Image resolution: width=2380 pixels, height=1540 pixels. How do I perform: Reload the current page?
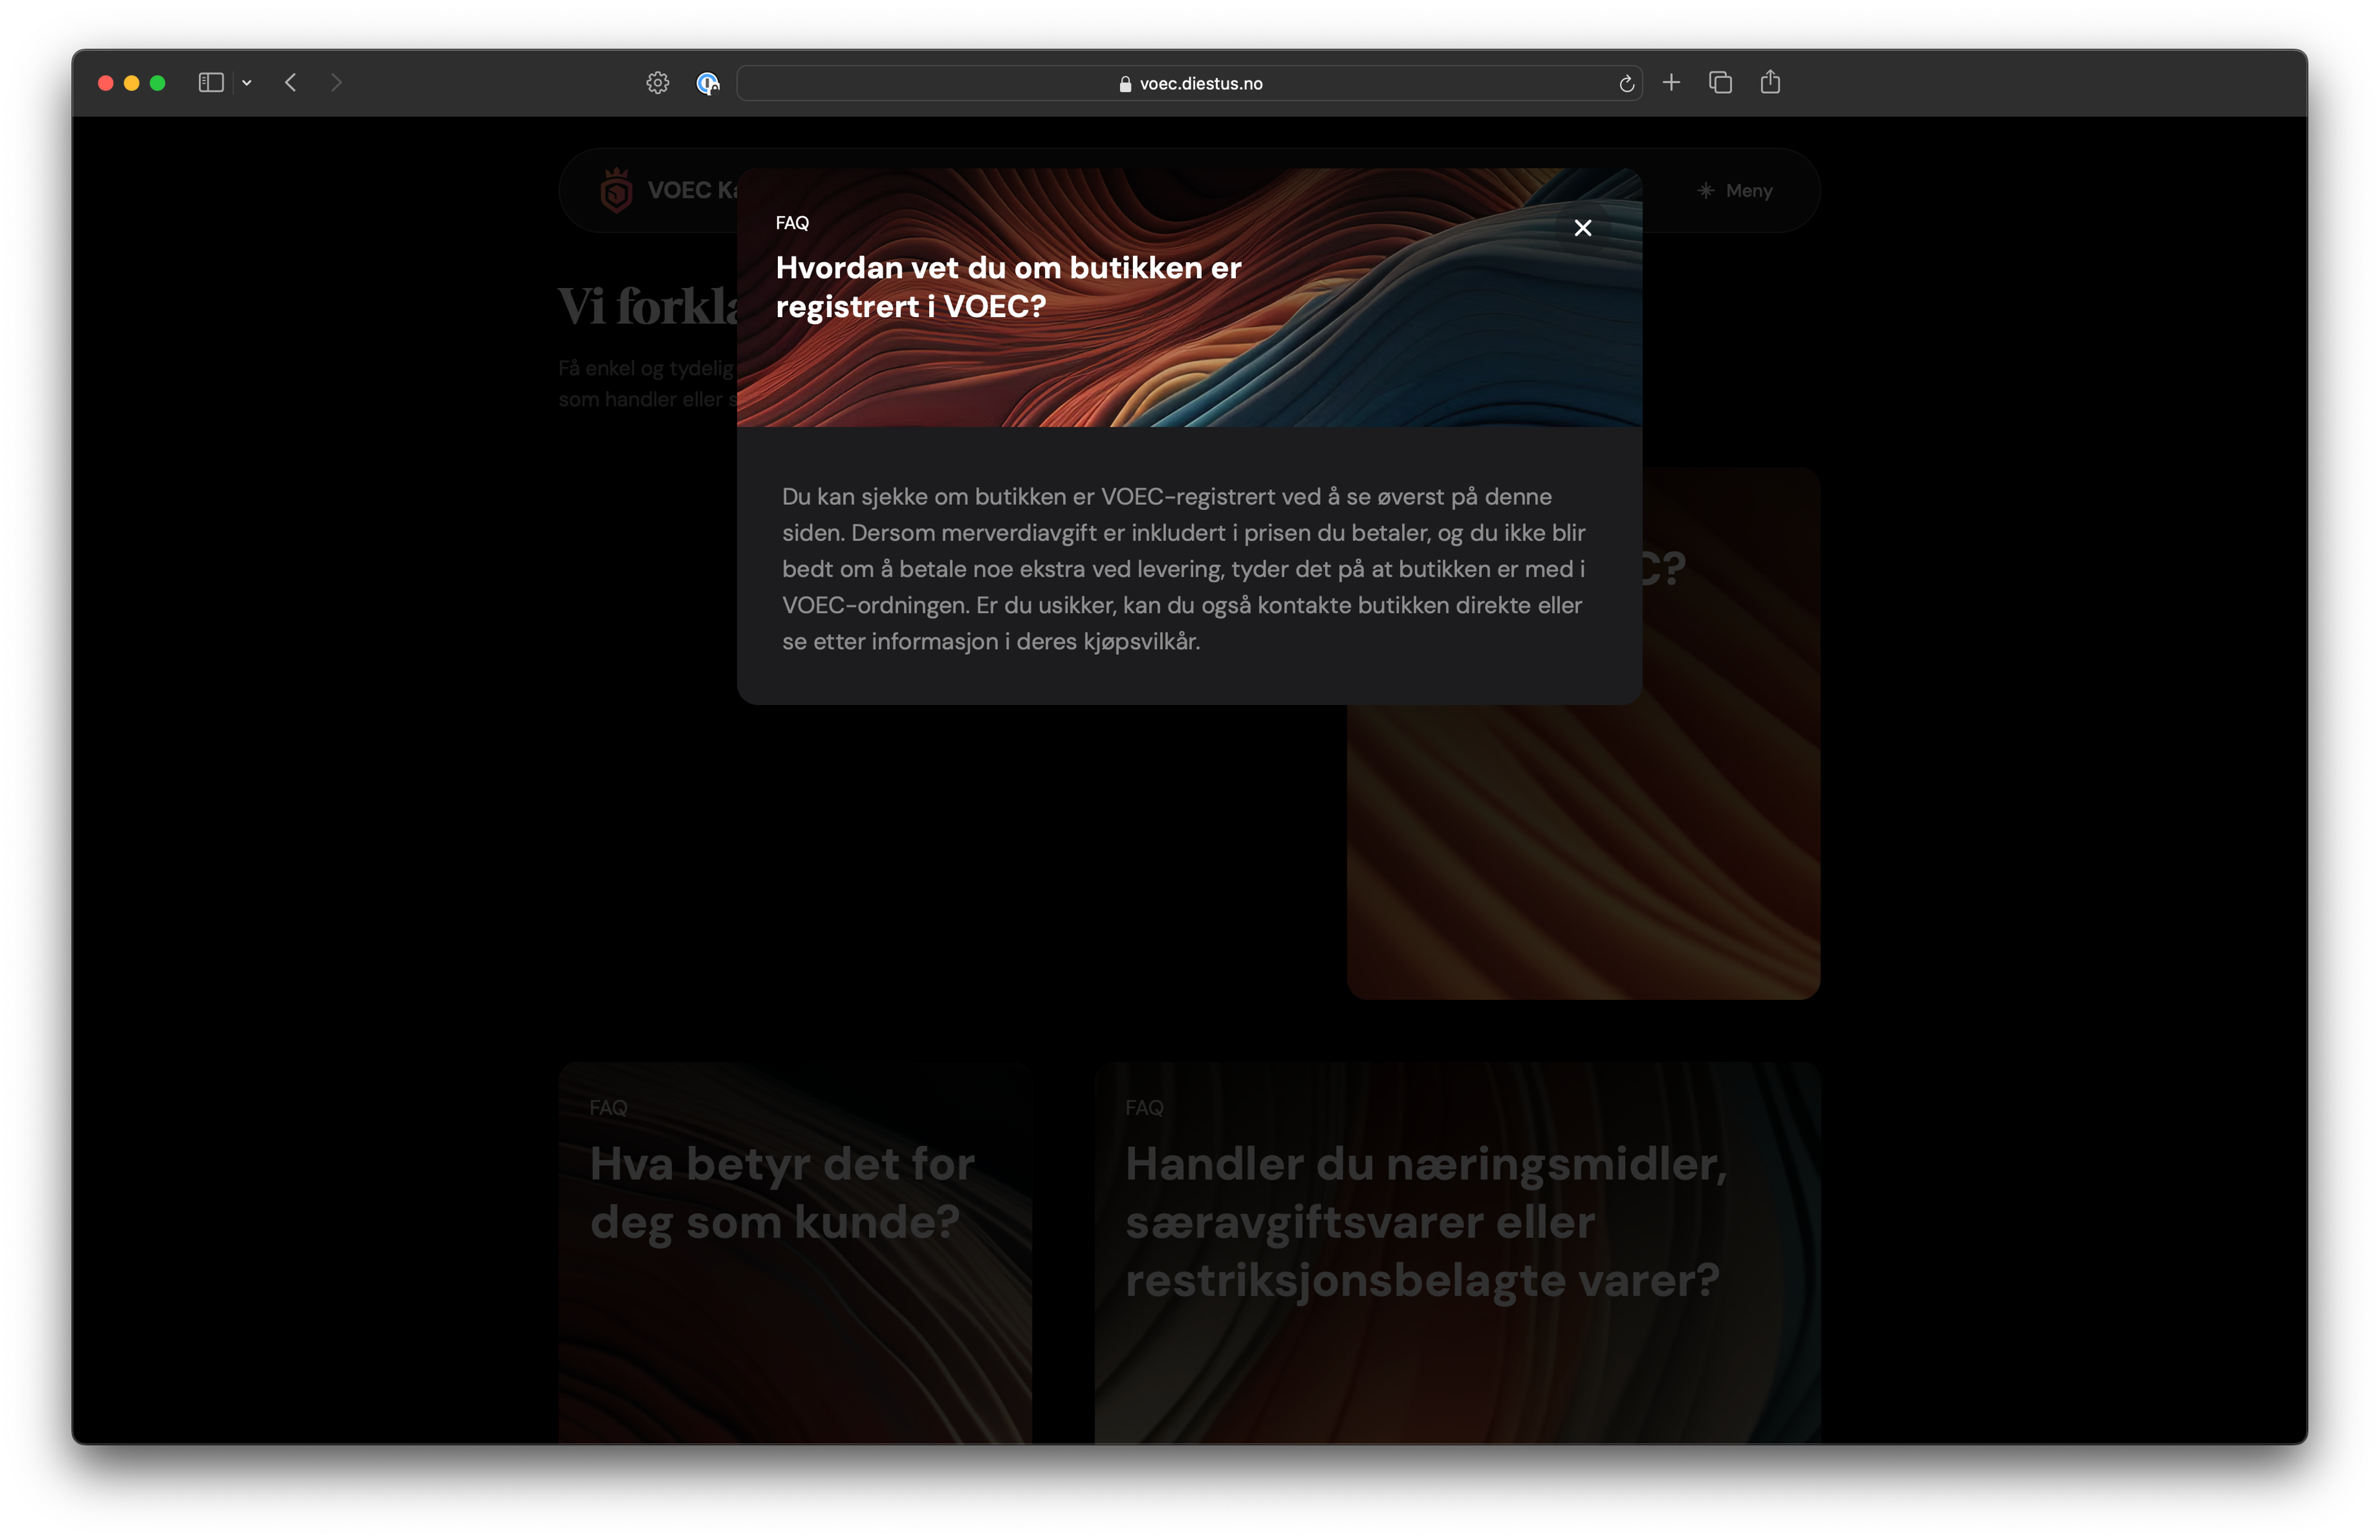coord(1626,84)
